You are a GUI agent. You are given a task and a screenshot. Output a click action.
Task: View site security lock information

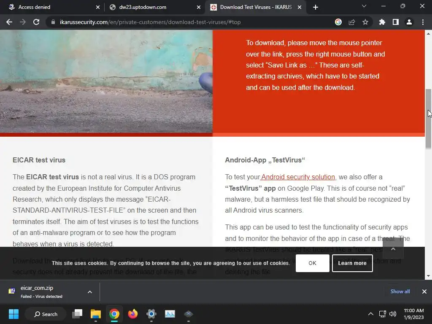(53, 22)
